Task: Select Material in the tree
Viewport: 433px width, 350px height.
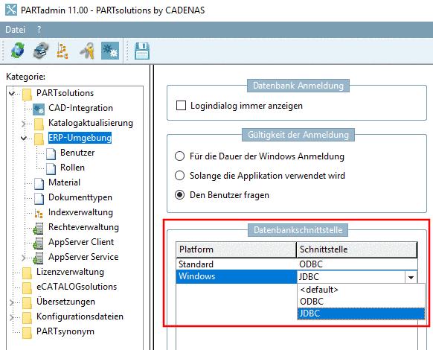Action: 64,182
